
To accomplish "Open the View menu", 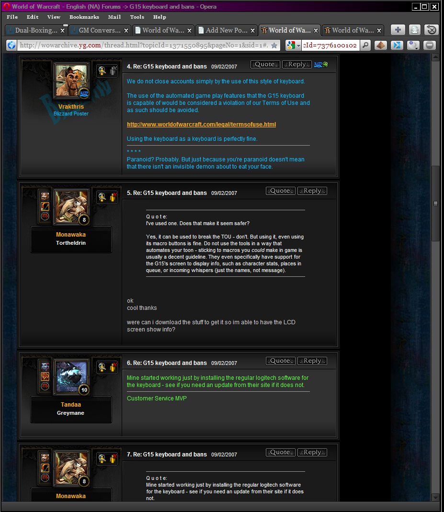I will [x=54, y=17].
